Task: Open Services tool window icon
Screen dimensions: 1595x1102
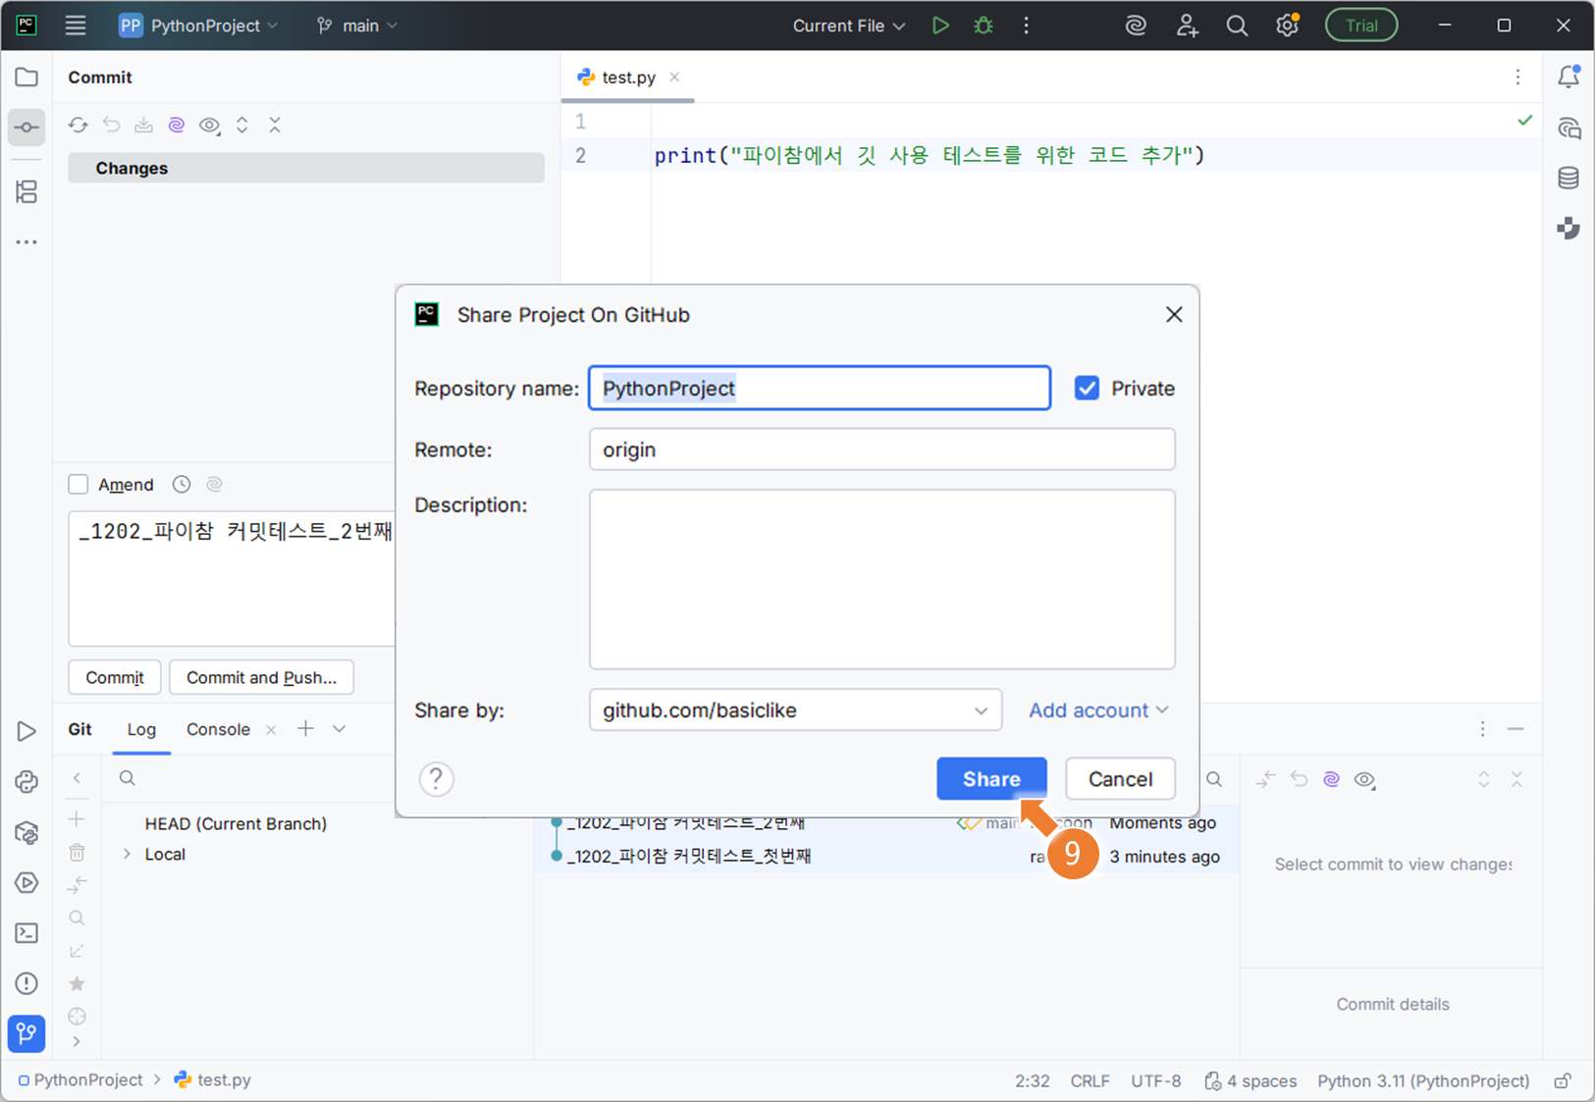Action: [27, 882]
